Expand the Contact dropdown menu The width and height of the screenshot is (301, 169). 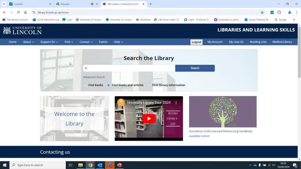tap(86, 42)
